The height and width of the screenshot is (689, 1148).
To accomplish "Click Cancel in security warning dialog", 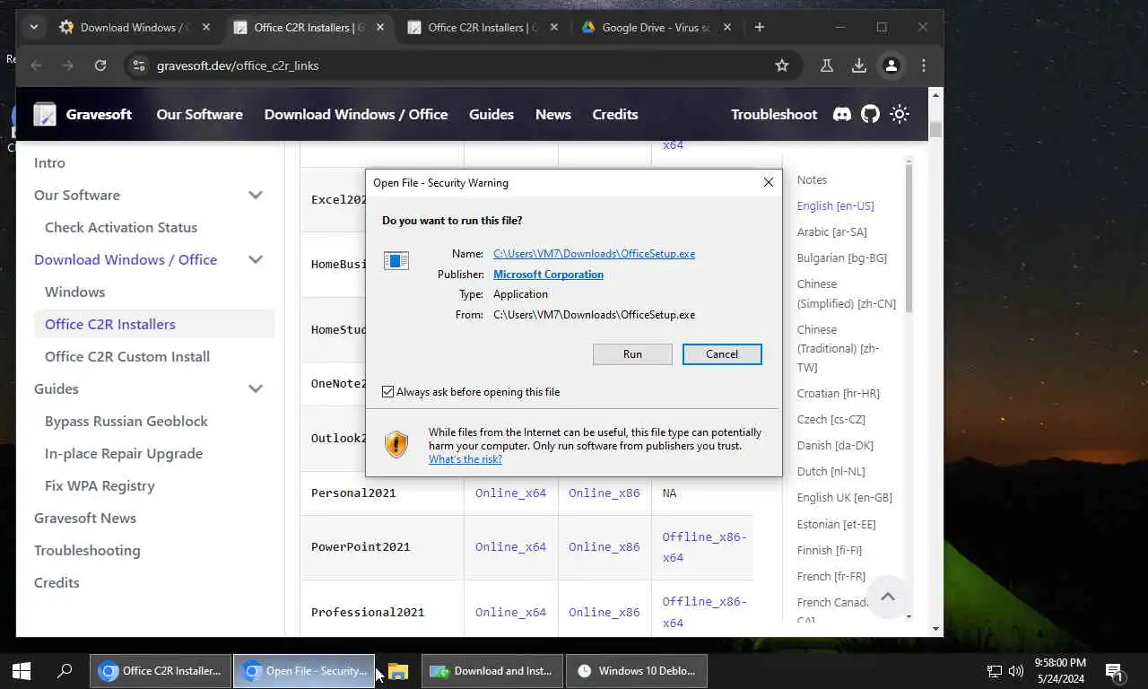I will coord(722,353).
